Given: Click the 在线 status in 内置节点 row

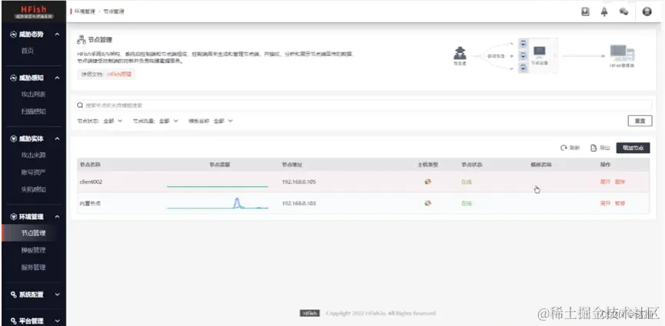Looking at the screenshot, I should pos(467,204).
